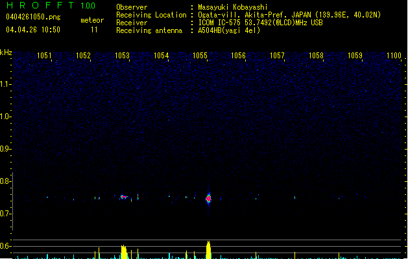Click the meteor count value 11
The width and height of the screenshot is (408, 259).
click(x=94, y=30)
